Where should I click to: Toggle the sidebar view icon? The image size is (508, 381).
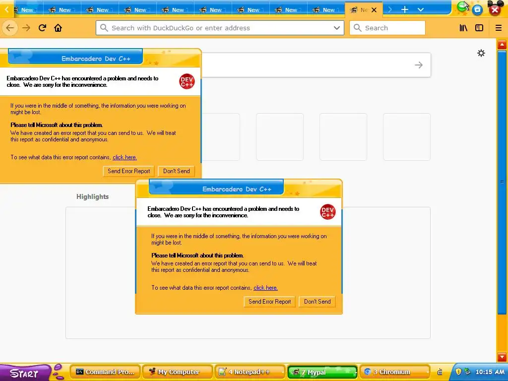(479, 28)
